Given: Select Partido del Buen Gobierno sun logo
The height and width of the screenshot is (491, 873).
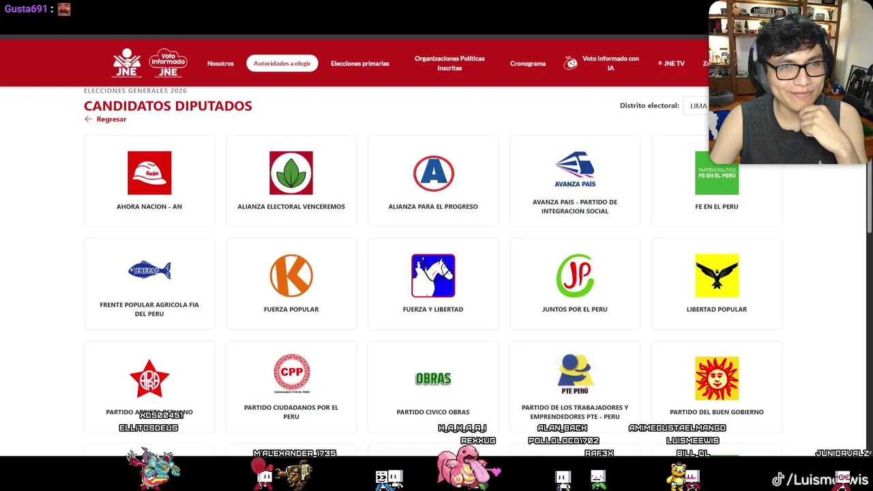Looking at the screenshot, I should click(717, 378).
